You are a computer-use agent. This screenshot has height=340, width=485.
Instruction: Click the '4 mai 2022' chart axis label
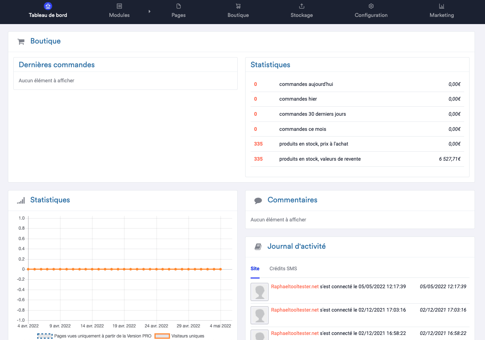pyautogui.click(x=220, y=326)
